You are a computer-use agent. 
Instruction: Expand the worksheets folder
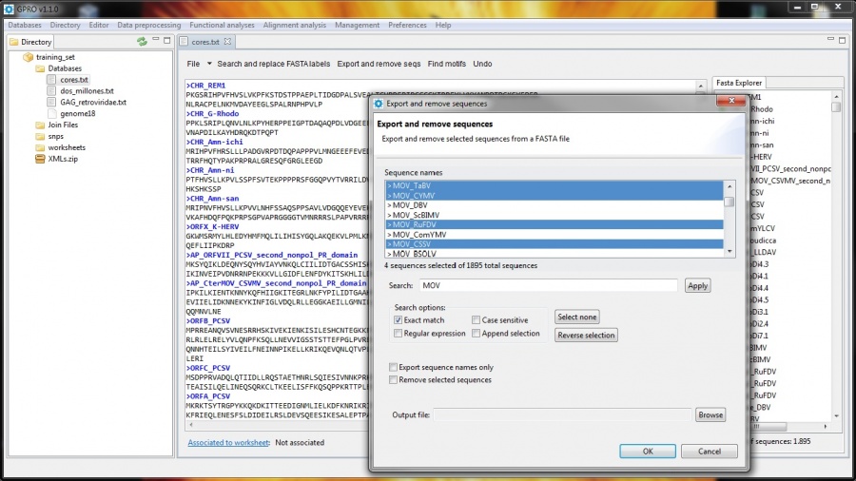tap(66, 147)
